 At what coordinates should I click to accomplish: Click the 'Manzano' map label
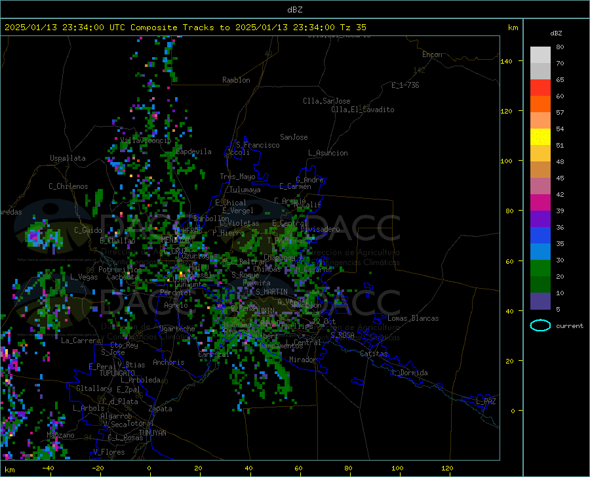point(60,435)
